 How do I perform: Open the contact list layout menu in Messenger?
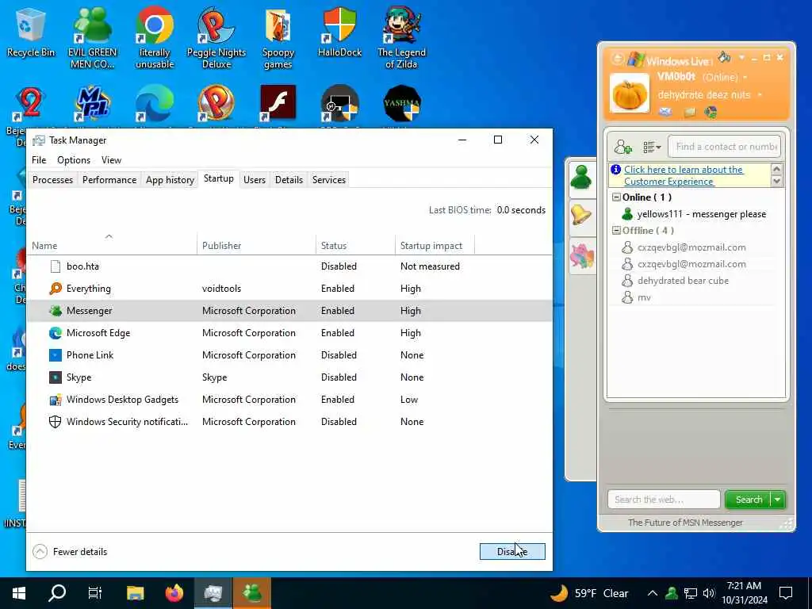tap(652, 147)
